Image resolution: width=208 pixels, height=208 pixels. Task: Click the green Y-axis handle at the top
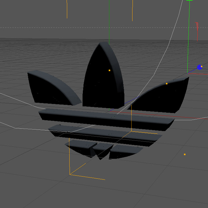(x=190, y=0)
